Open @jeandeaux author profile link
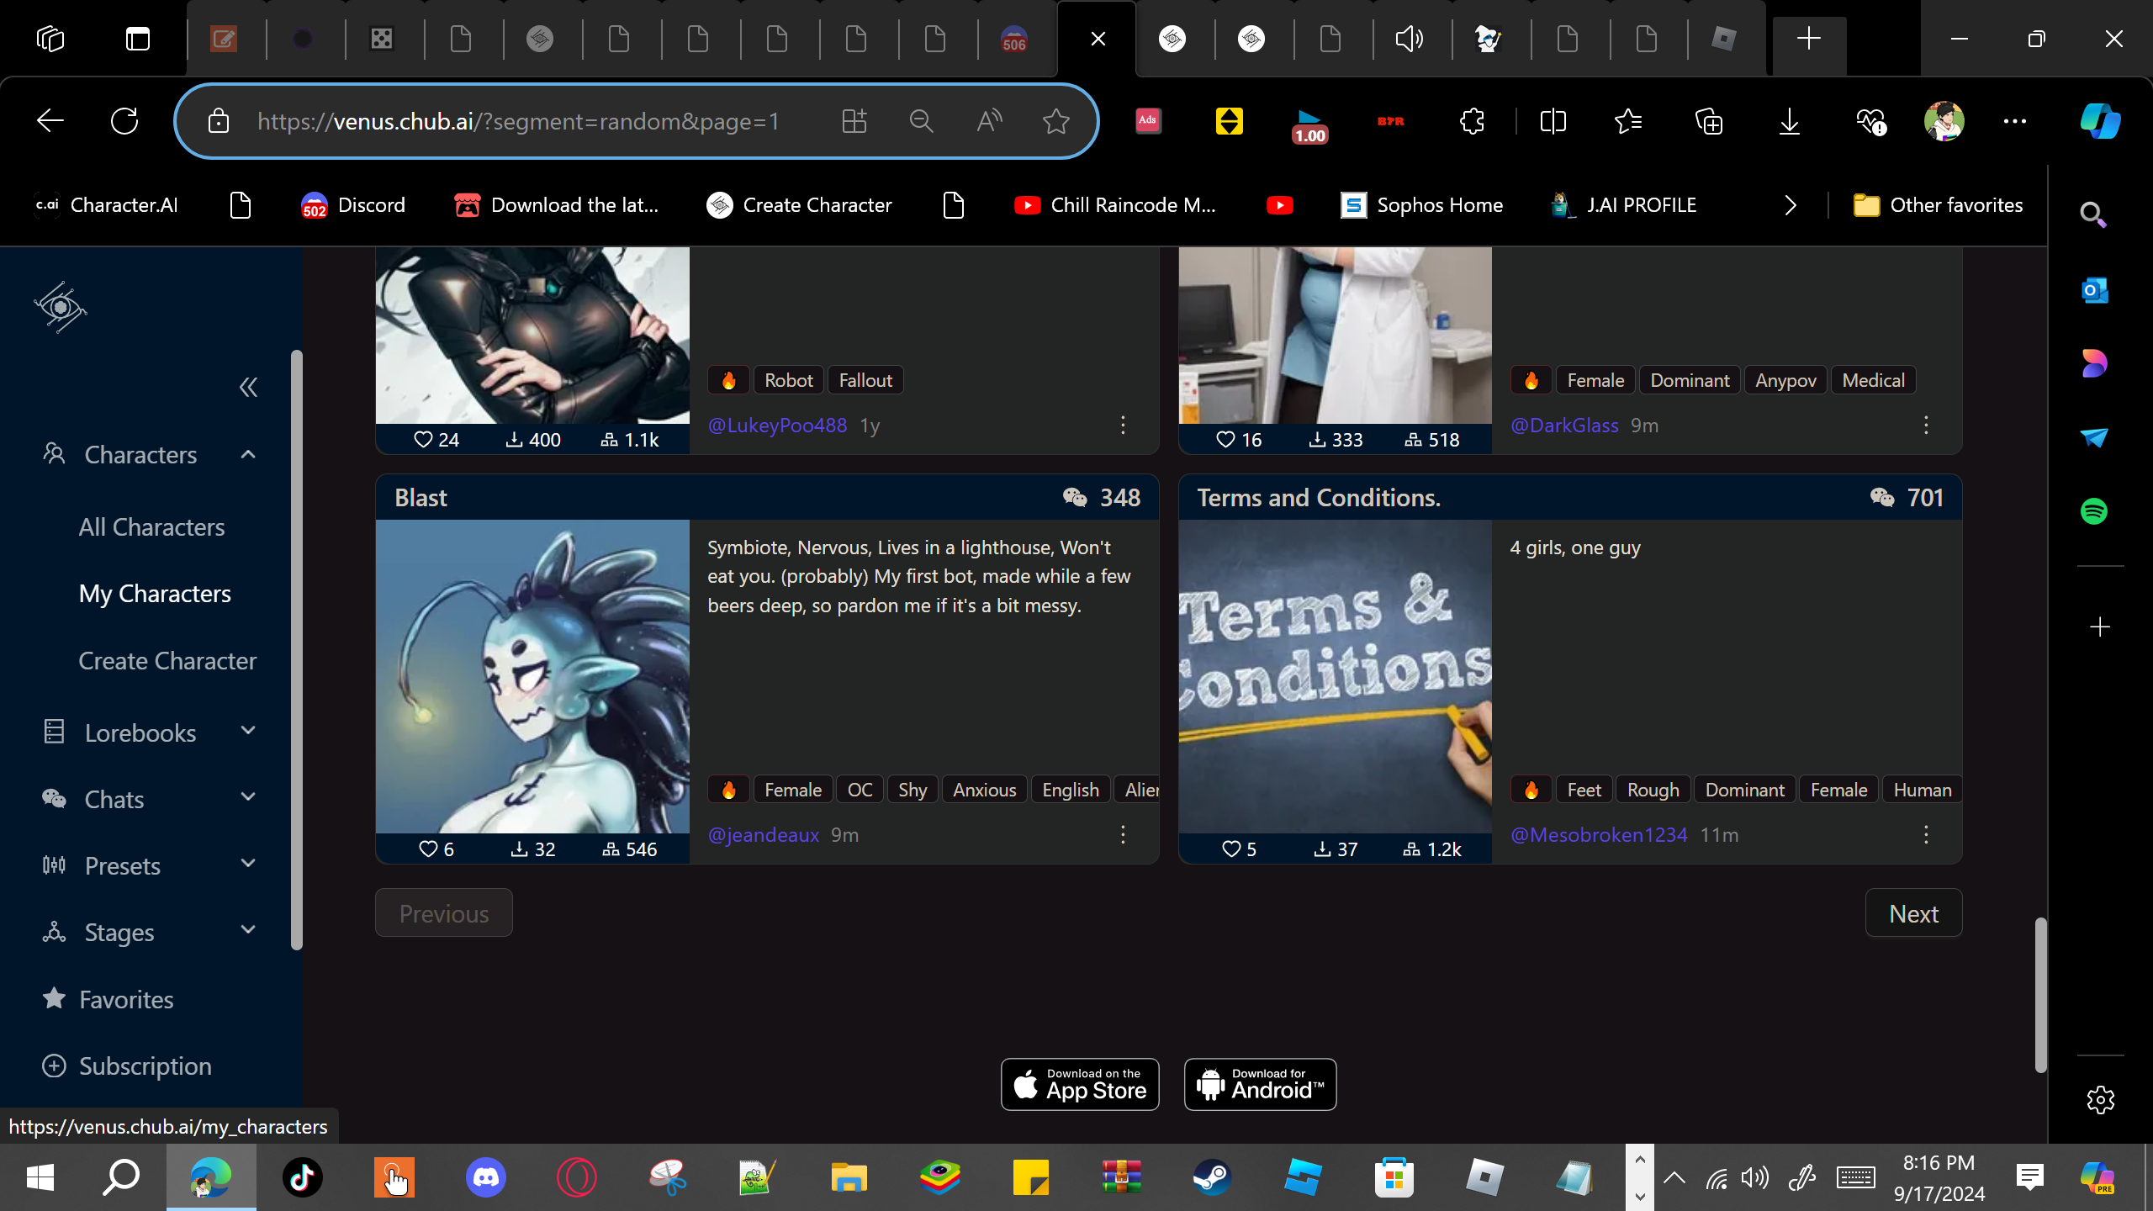This screenshot has height=1211, width=2153. pos(763,835)
